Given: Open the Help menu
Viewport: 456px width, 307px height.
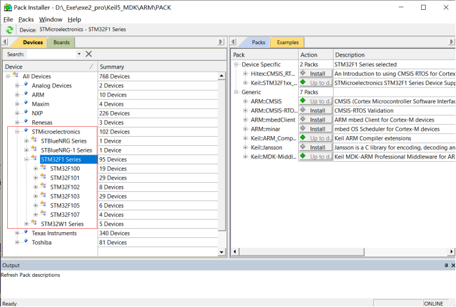Looking at the screenshot, I should pos(74,20).
